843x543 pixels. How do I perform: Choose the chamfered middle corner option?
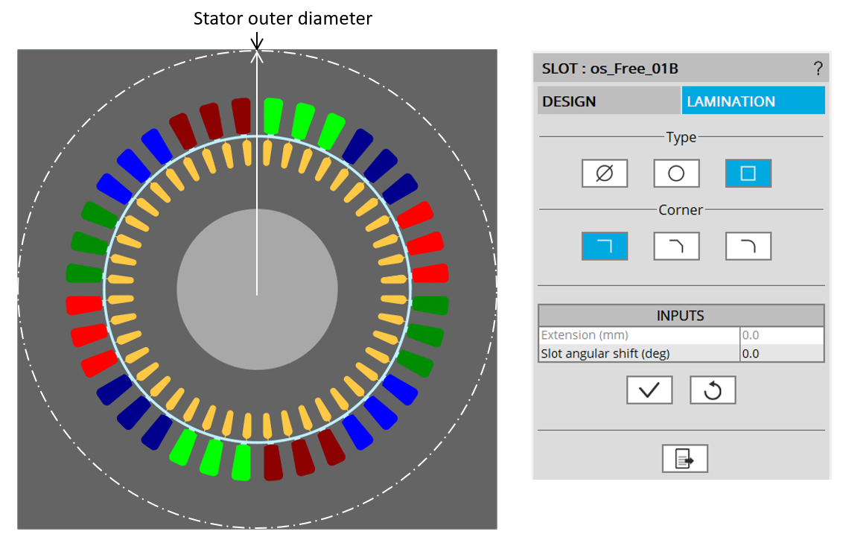676,247
